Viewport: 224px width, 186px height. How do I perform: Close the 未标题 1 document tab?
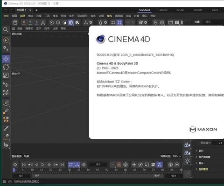[30, 10]
